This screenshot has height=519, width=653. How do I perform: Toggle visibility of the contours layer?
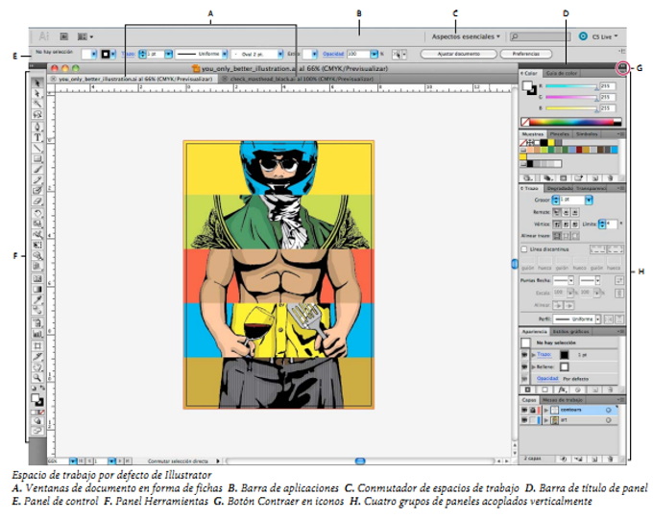524,410
